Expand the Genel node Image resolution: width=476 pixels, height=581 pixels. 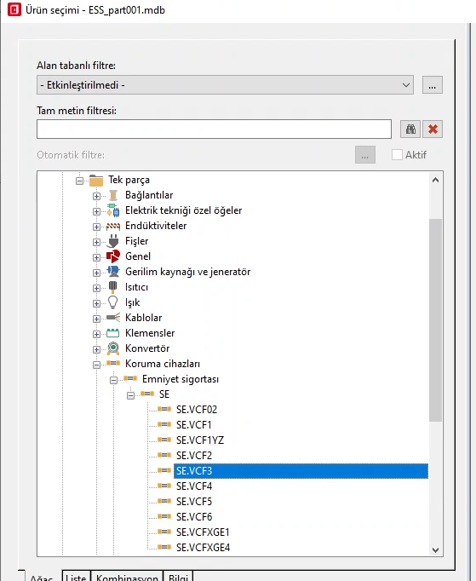[96, 257]
